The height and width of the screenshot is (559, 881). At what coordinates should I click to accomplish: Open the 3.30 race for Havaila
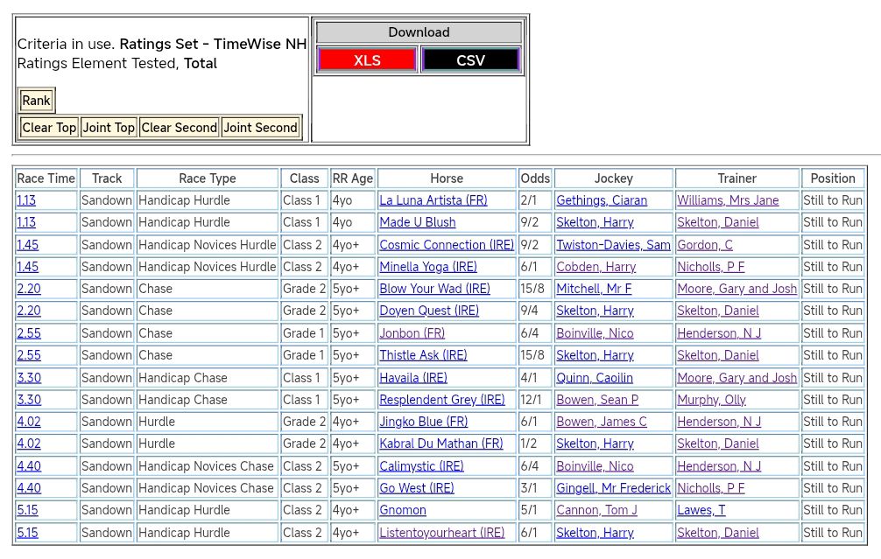pyautogui.click(x=28, y=378)
